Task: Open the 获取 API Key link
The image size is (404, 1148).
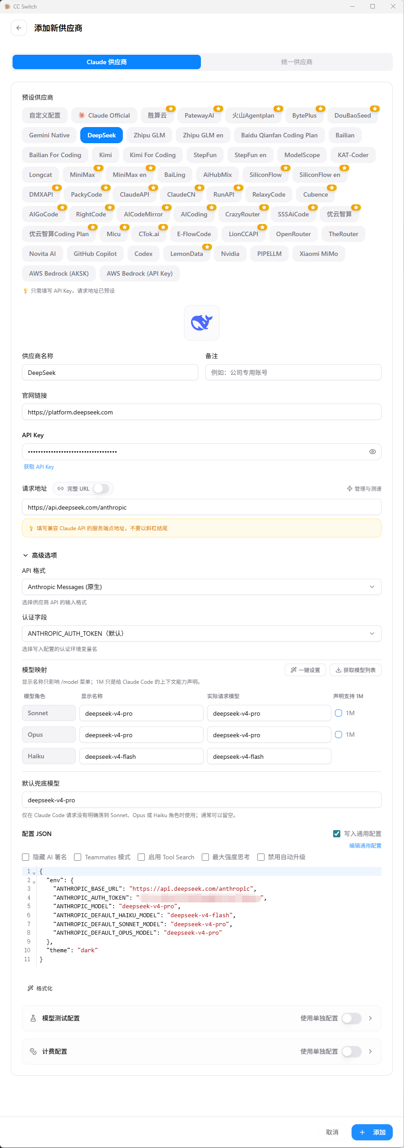Action: click(x=39, y=467)
